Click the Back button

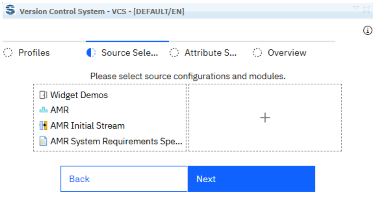[124, 179]
